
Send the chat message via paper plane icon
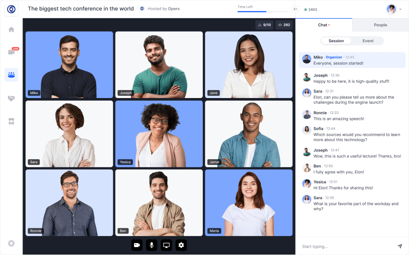[x=400, y=246]
